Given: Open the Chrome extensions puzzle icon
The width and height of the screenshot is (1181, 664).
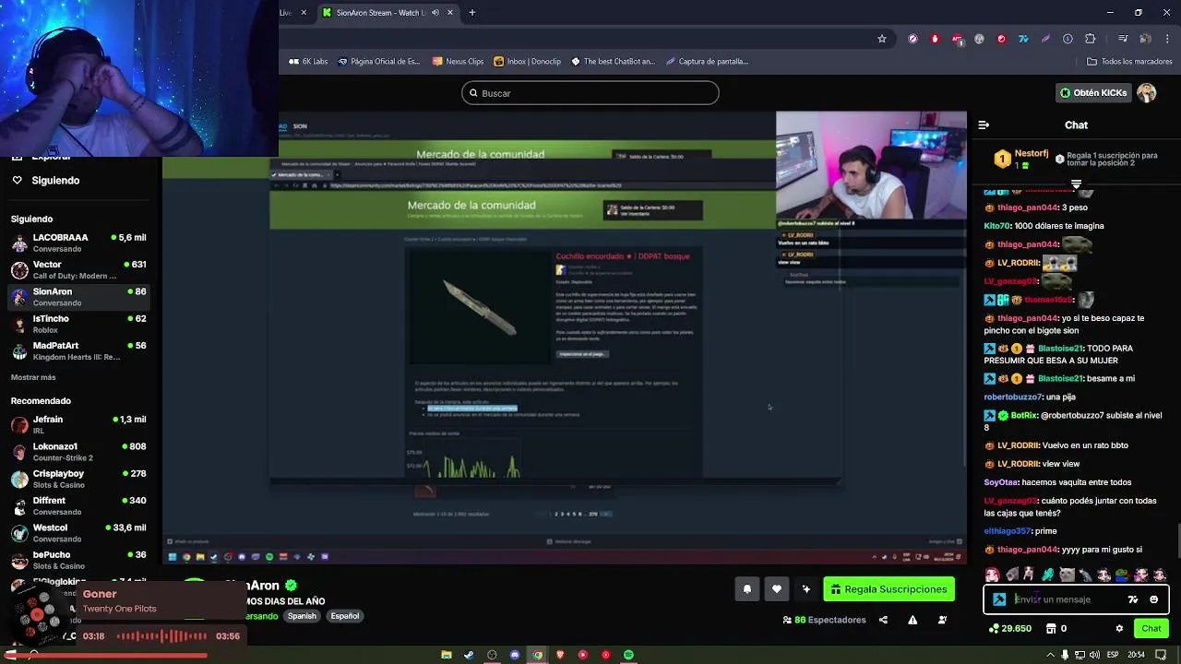Looking at the screenshot, I should [1090, 39].
